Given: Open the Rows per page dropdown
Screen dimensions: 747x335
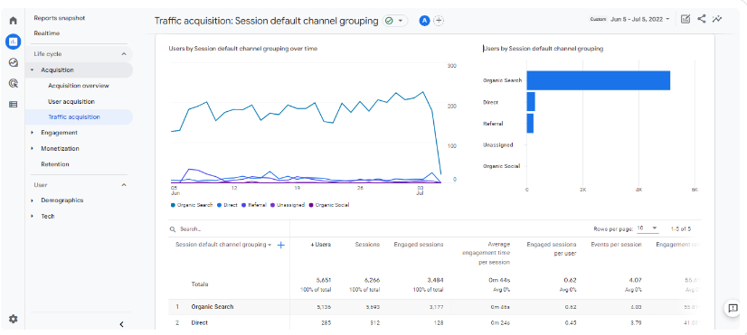Looking at the screenshot, I should [648, 228].
